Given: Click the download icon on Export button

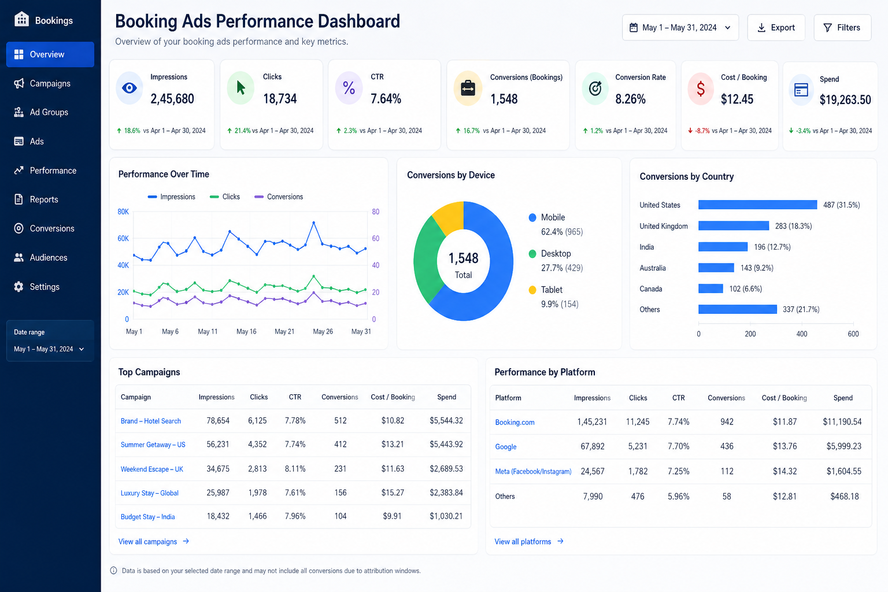Looking at the screenshot, I should [x=761, y=28].
